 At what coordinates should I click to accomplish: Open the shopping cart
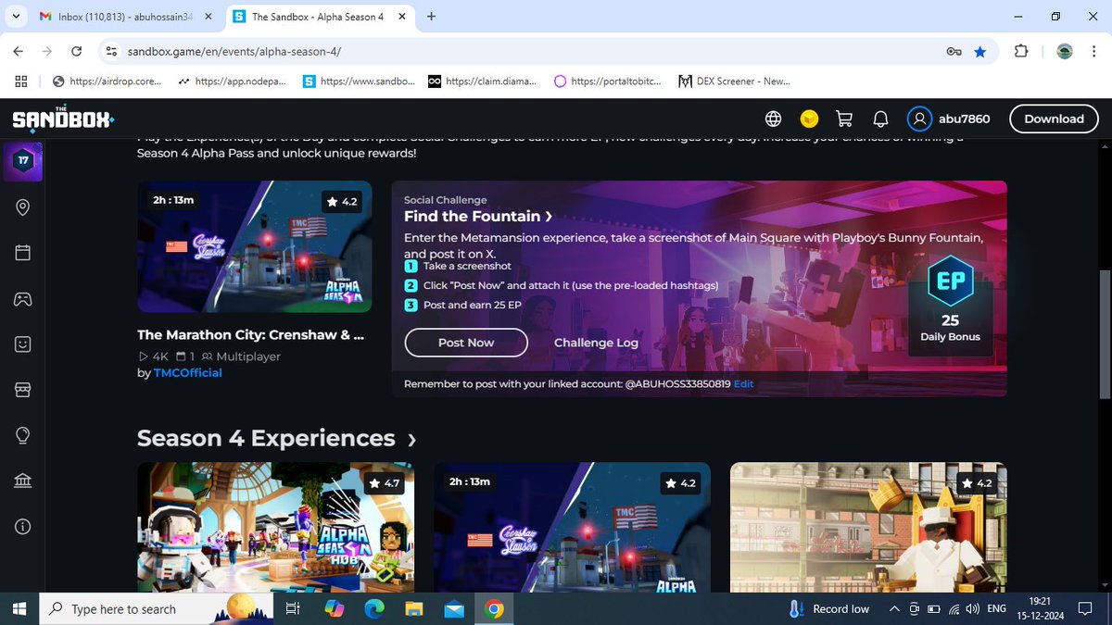tap(844, 119)
